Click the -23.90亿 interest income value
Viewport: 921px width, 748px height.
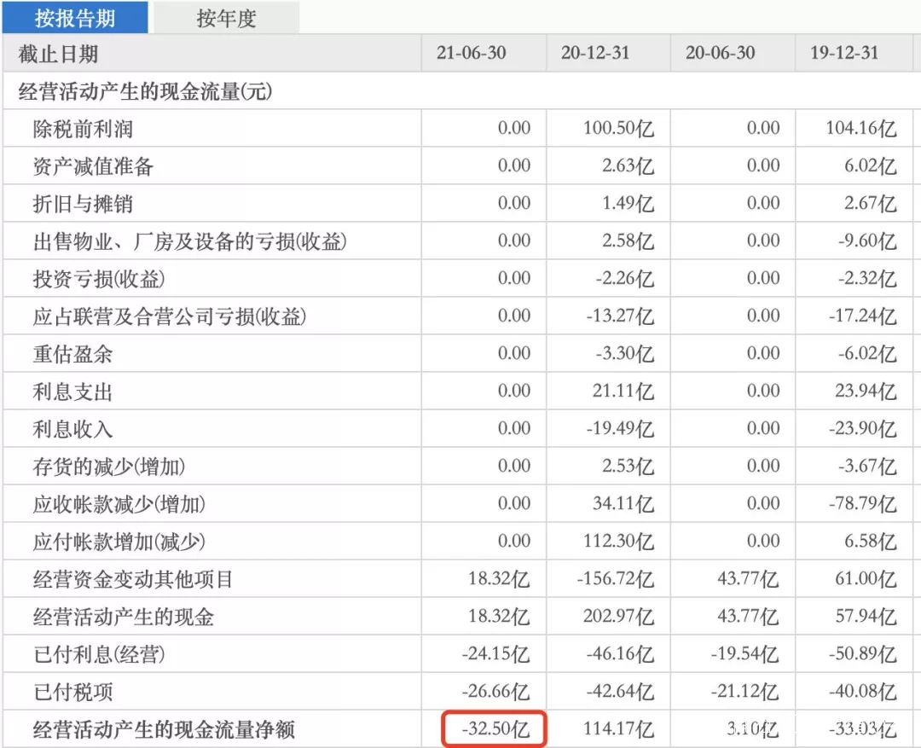[863, 428]
